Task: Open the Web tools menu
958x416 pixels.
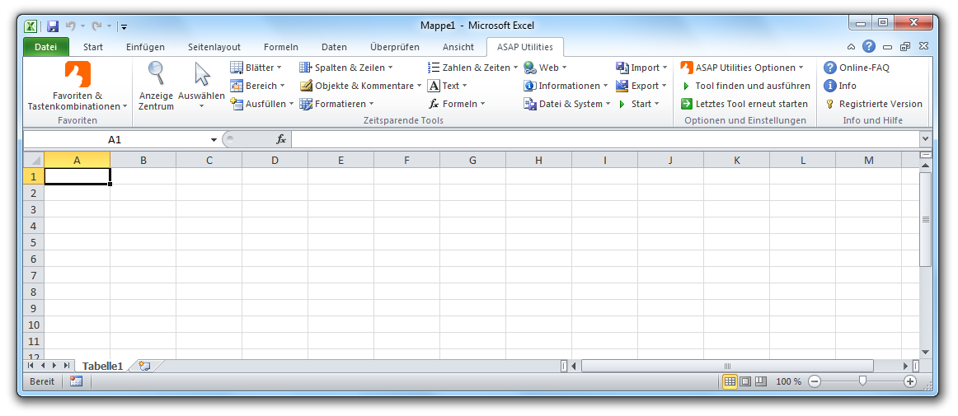Action: point(545,68)
